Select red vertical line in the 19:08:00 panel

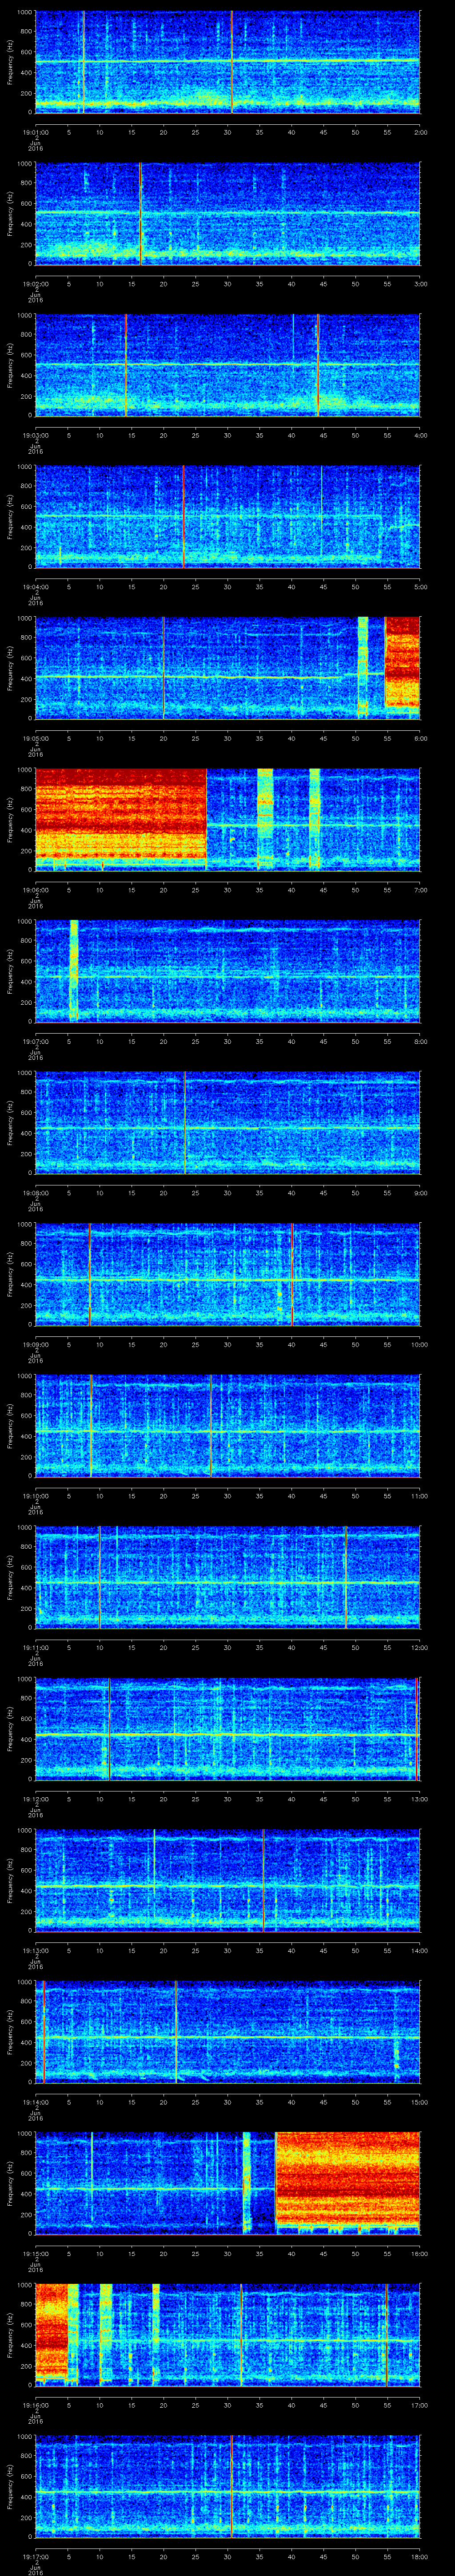click(x=185, y=1121)
